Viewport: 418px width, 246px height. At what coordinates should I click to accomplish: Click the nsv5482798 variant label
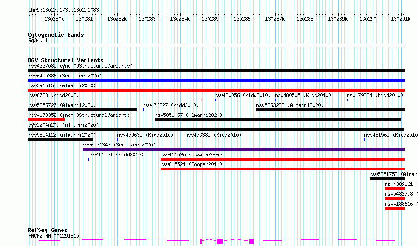coord(401,194)
